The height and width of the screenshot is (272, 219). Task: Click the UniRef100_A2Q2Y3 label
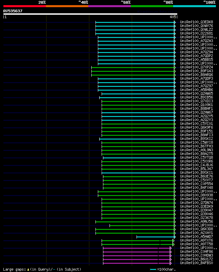coord(196,120)
